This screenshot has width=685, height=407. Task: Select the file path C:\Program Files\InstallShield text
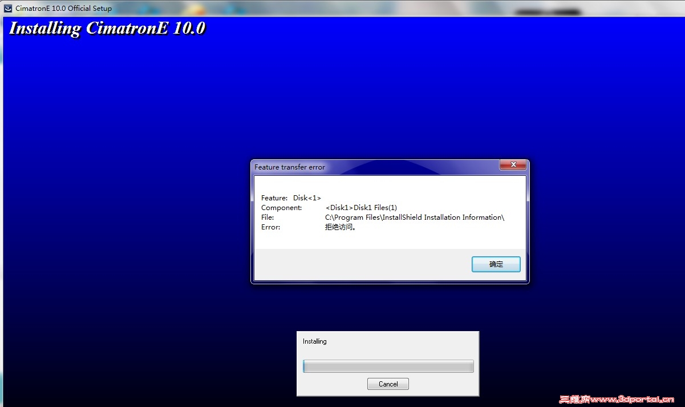click(415, 217)
